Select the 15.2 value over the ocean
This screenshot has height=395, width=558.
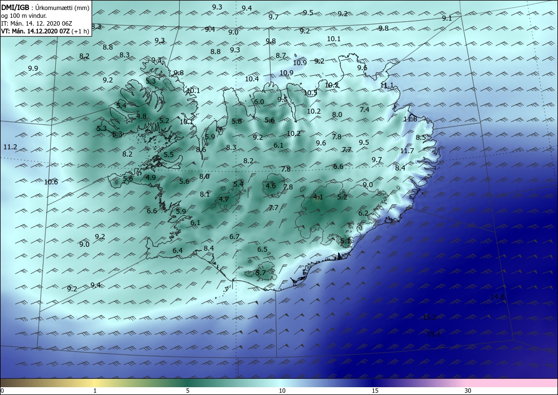pos(430,317)
